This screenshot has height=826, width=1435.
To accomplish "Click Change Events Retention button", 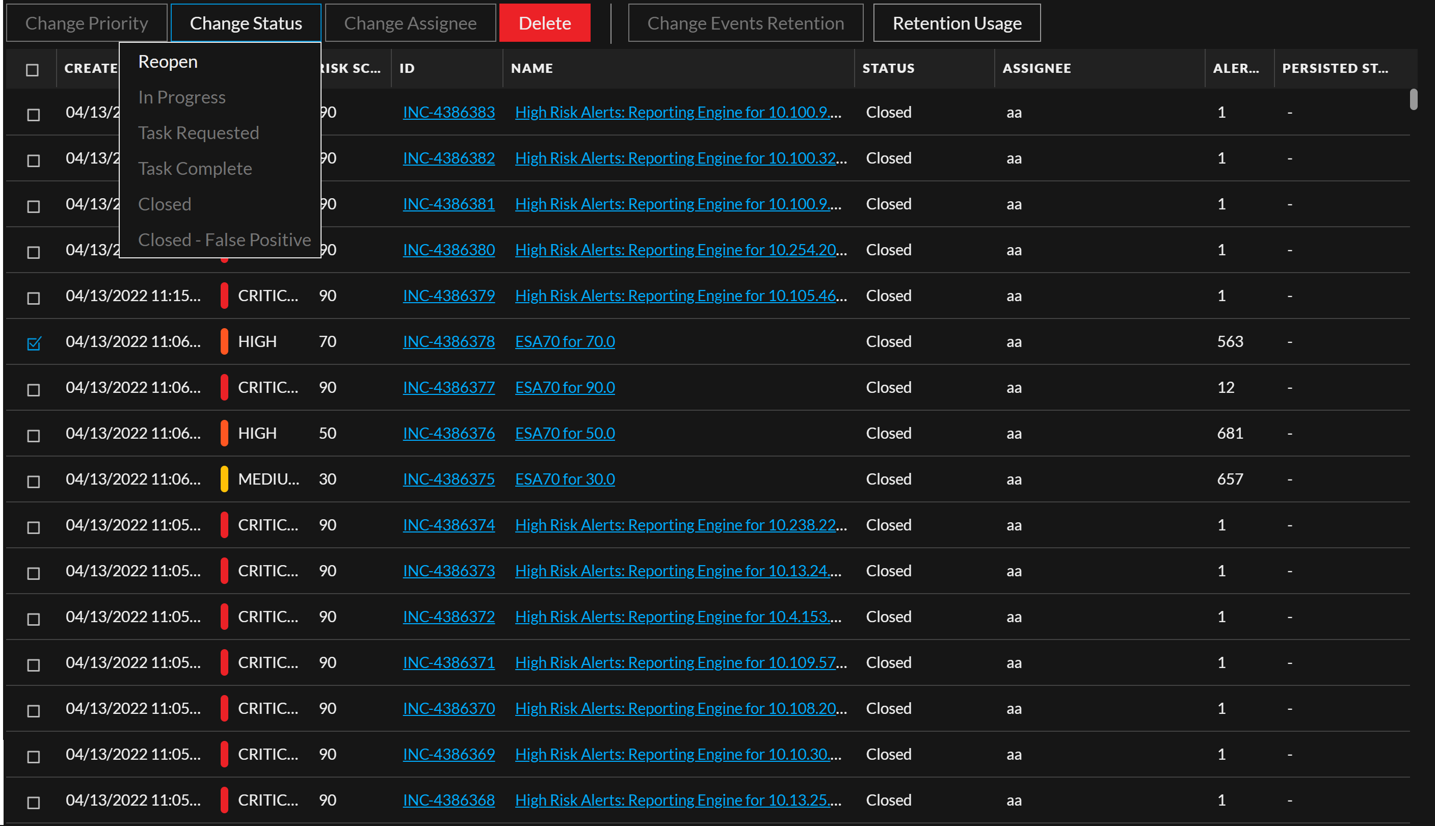I will coord(745,23).
